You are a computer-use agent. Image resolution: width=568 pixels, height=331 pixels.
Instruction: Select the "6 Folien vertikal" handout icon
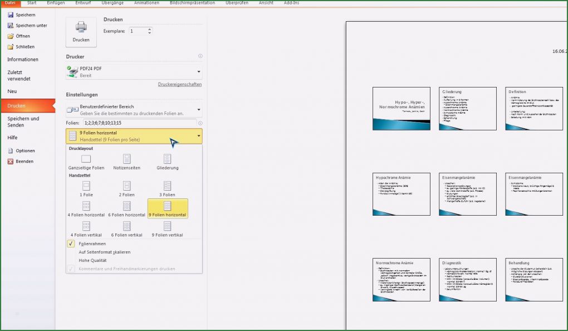click(127, 226)
